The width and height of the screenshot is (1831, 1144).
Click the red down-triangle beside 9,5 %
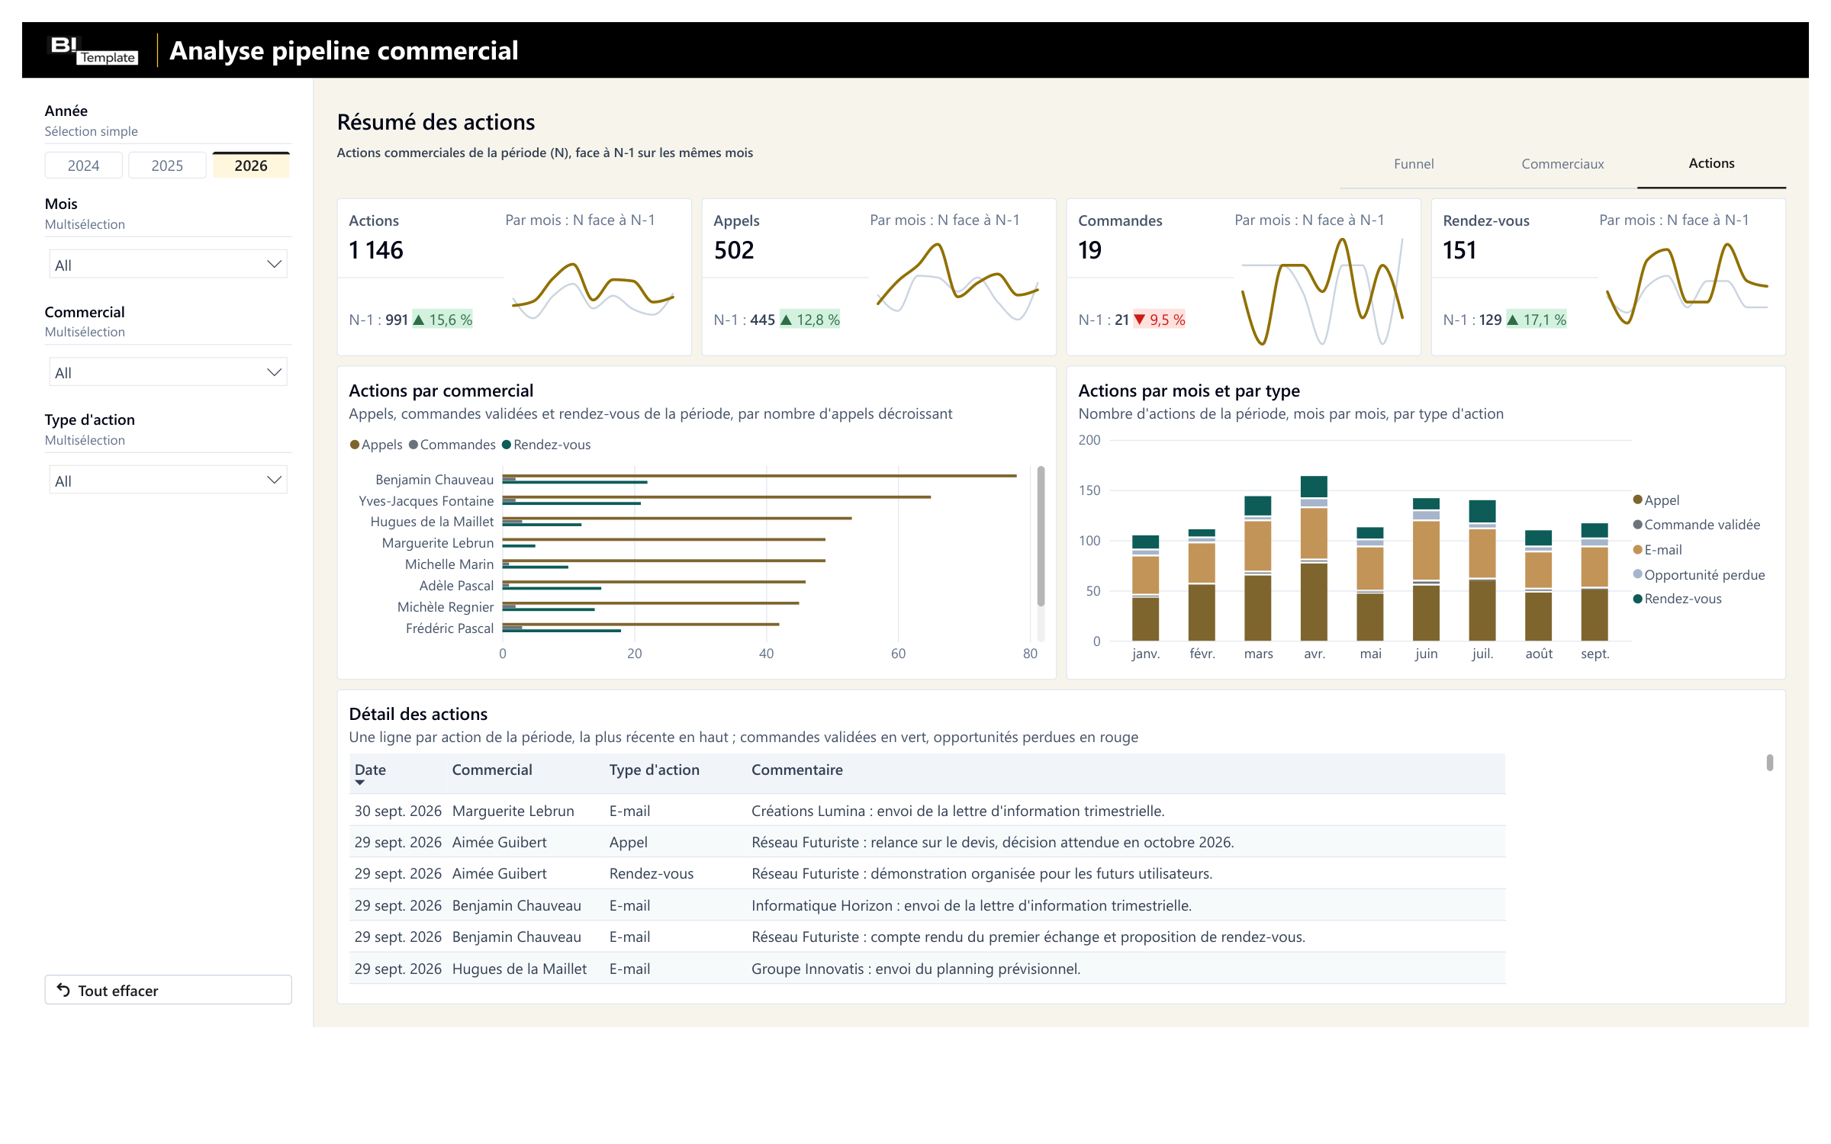(1140, 320)
